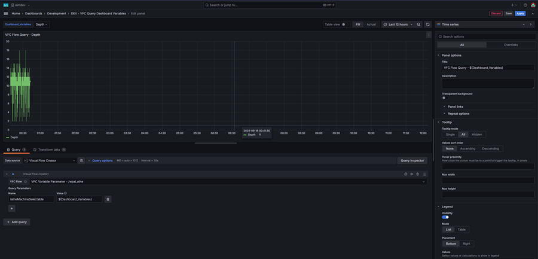Click the data source help icon
The image size is (538, 259).
tap(81, 160)
